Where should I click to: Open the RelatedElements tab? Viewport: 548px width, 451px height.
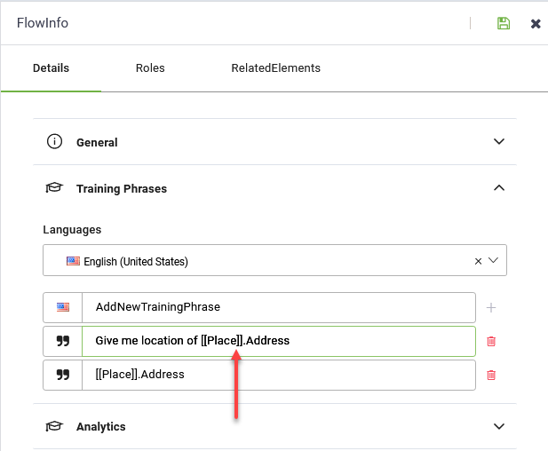pyautogui.click(x=275, y=67)
